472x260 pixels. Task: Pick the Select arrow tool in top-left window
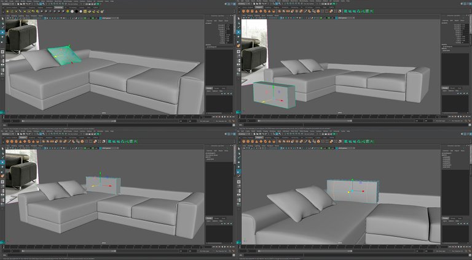tap(2, 18)
